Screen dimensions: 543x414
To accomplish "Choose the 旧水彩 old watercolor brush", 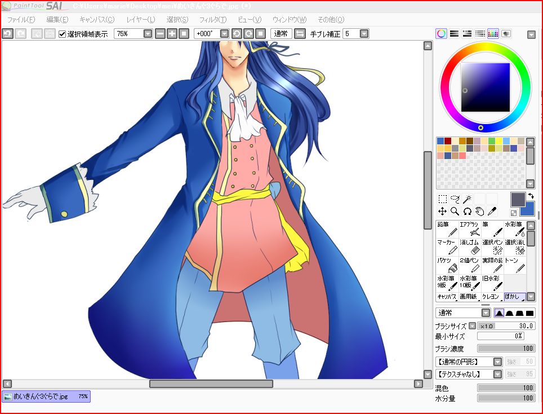I will point(492,283).
